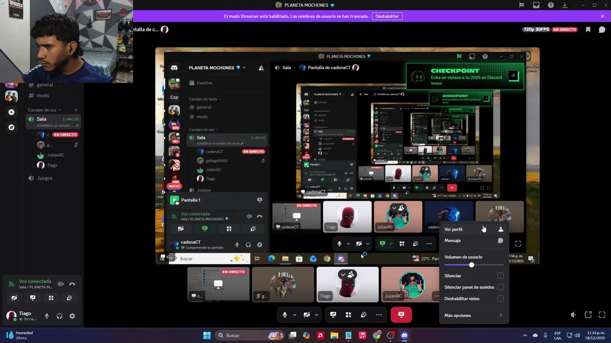Image resolution: width=611 pixels, height=343 pixels.
Task: Open the Humedad weather widget
Action: pyautogui.click(x=19, y=335)
